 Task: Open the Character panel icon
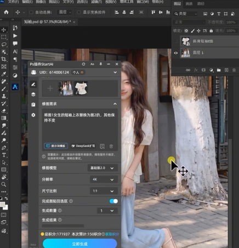coord(15,52)
